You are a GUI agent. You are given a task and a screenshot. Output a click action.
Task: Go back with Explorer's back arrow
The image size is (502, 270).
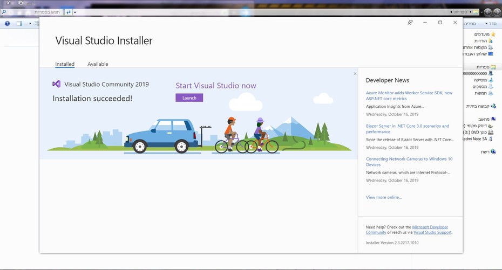click(x=497, y=12)
